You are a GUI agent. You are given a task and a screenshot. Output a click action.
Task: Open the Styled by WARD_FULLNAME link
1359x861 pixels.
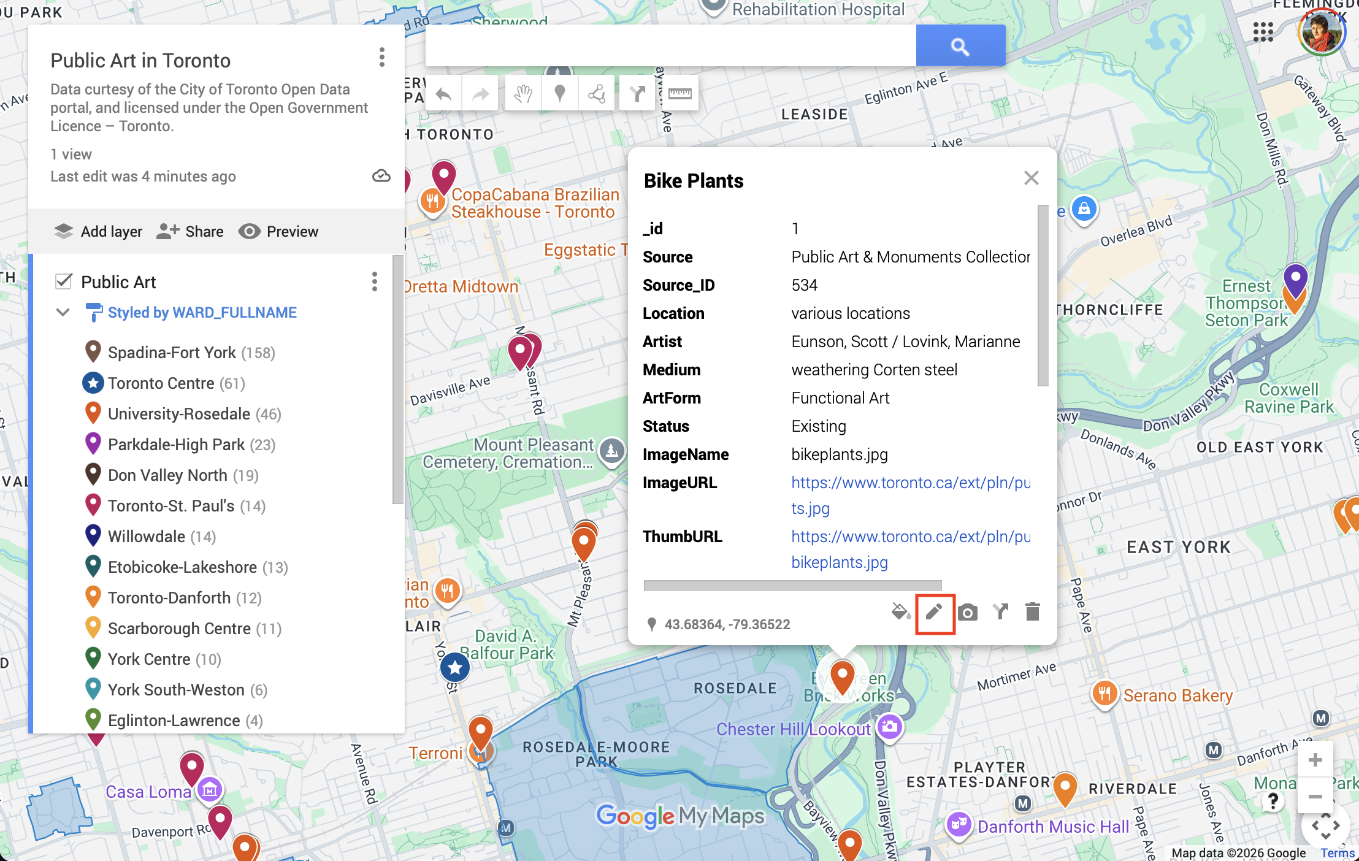[x=202, y=312]
